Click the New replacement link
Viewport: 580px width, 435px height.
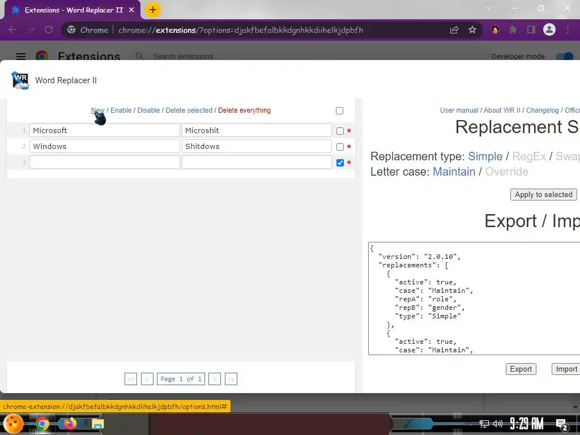(x=98, y=110)
